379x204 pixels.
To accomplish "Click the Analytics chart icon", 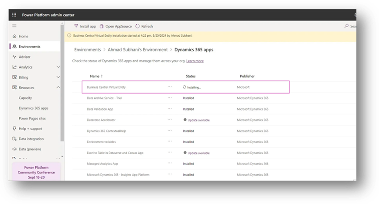I will (14, 67).
